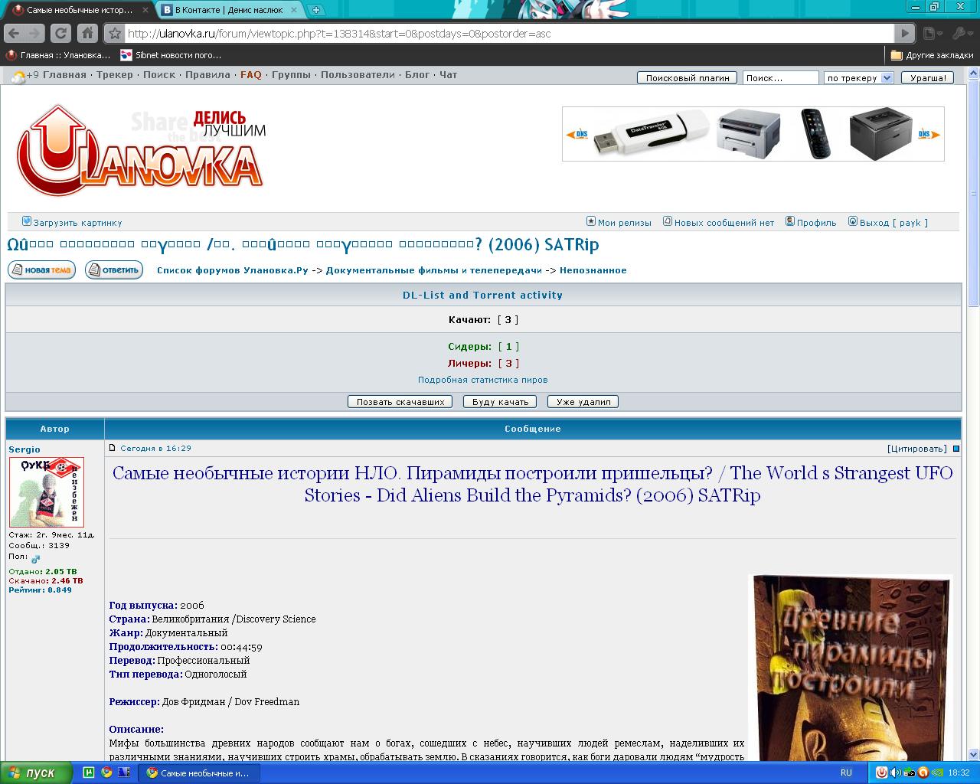Expand Другие закладки on bookmarks bar
980x784 pixels.
coord(930,54)
